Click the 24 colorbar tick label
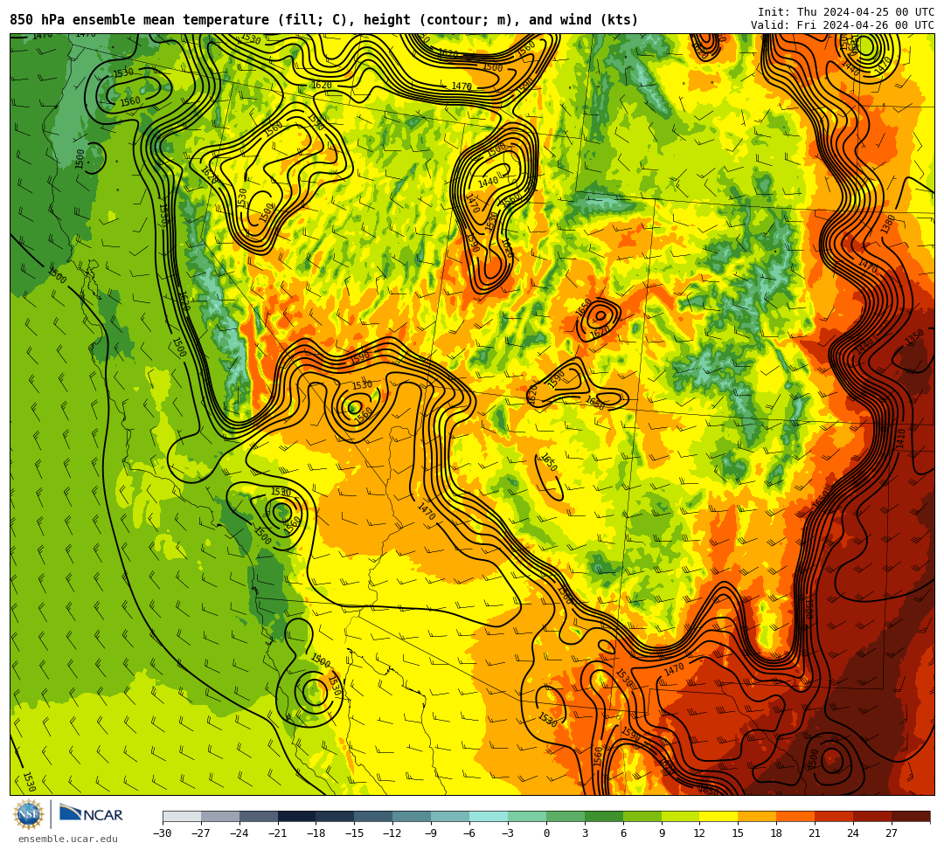The height and width of the screenshot is (850, 944). [853, 833]
